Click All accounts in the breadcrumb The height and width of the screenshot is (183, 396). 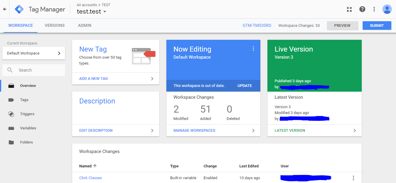coord(87,5)
